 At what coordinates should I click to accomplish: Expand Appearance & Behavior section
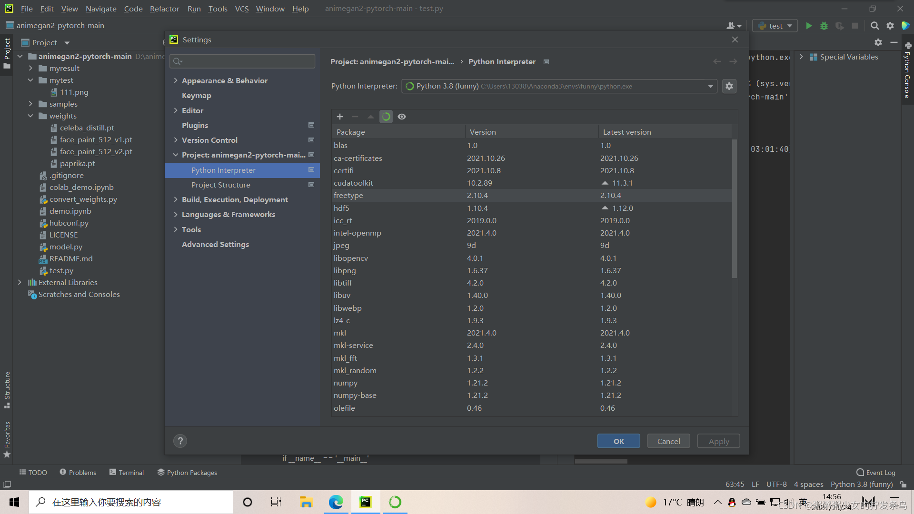pyautogui.click(x=176, y=80)
